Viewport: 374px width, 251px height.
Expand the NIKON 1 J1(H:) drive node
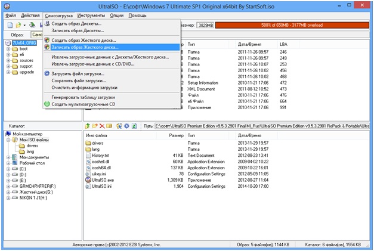tap(8, 198)
